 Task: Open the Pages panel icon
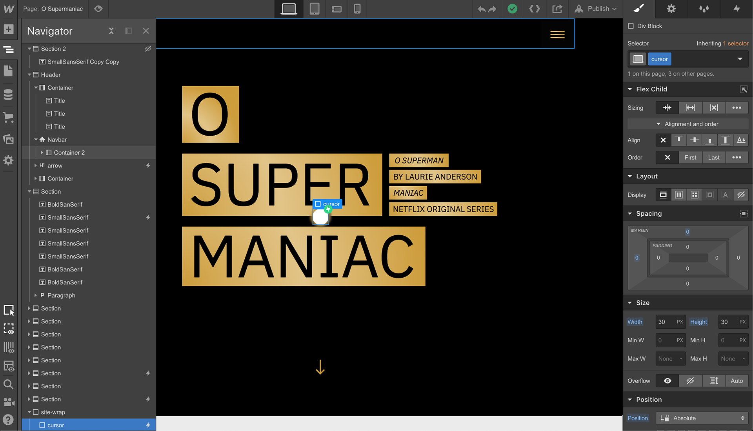tap(8, 71)
